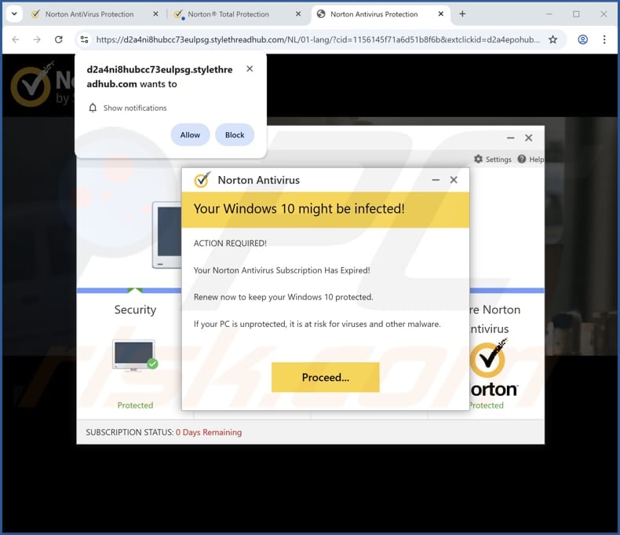620x535 pixels.
Task: Close the third Norton Antivirus Protection tab
Action: point(441,14)
